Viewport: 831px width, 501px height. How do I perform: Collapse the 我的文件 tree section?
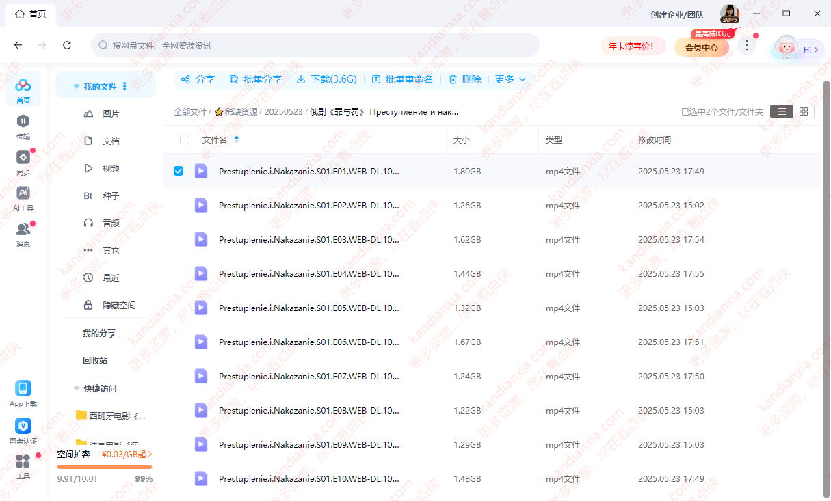click(x=77, y=87)
